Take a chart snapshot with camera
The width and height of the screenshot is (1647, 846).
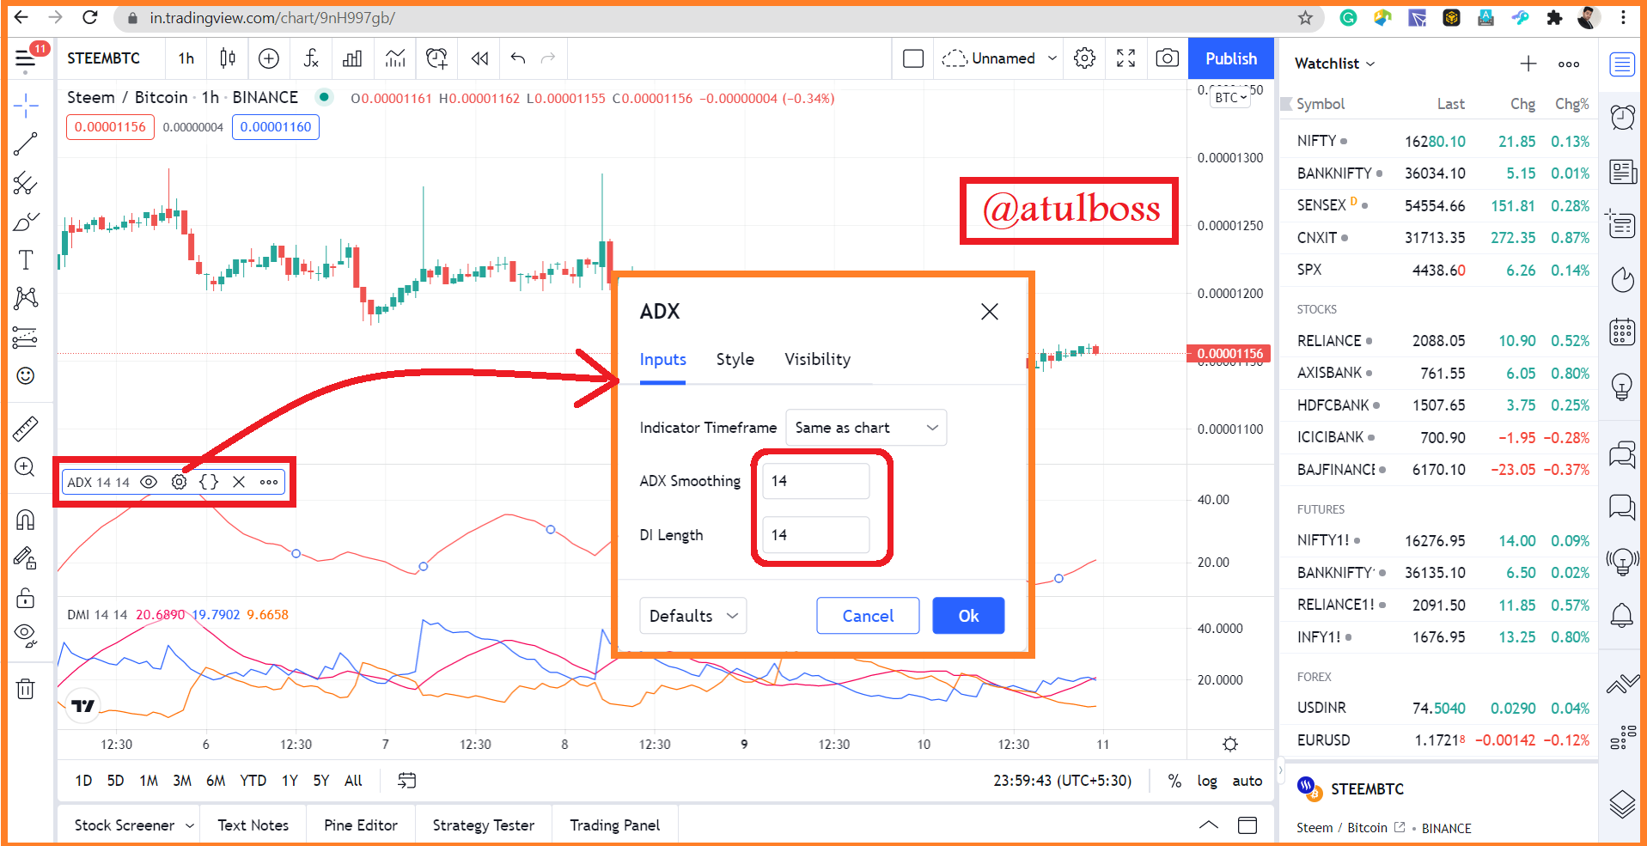click(x=1167, y=58)
